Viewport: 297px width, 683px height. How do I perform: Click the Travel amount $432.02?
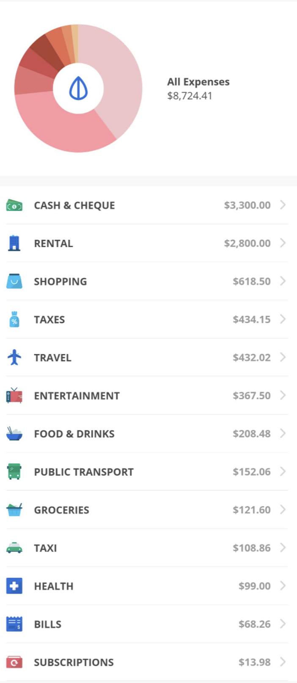pyautogui.click(x=251, y=358)
